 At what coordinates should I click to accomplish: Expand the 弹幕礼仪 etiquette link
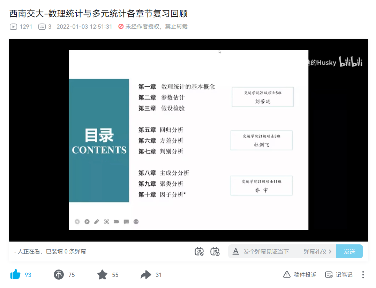click(317, 251)
